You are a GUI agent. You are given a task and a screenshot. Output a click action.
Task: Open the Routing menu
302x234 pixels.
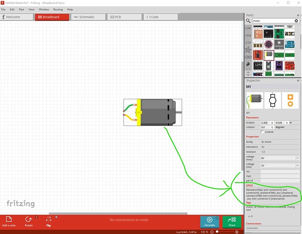click(58, 9)
